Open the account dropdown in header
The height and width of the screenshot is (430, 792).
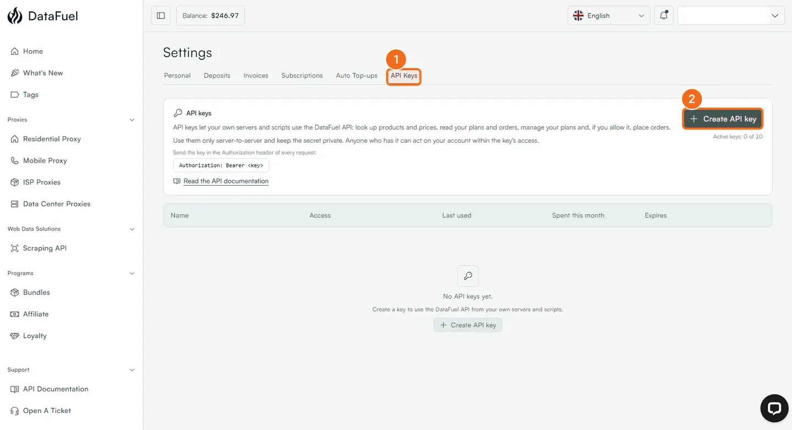[731, 15]
